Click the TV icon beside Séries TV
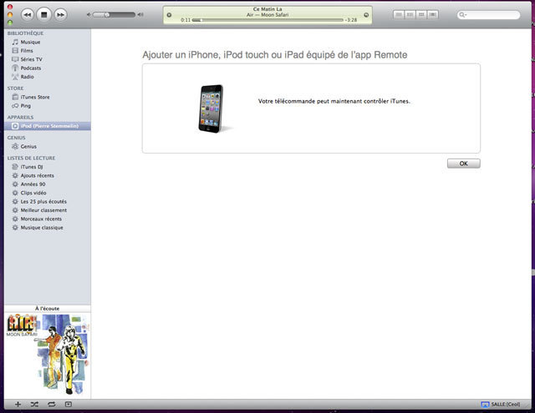 click(x=15, y=59)
